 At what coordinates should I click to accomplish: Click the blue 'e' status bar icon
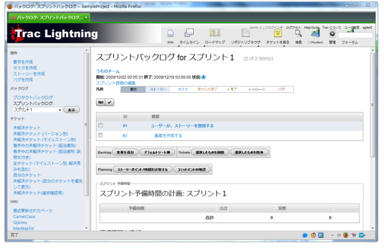[321, 235]
